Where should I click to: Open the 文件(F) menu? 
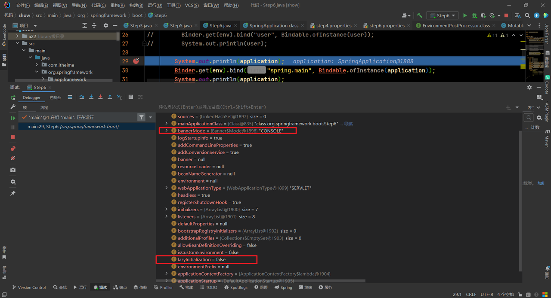[23, 5]
